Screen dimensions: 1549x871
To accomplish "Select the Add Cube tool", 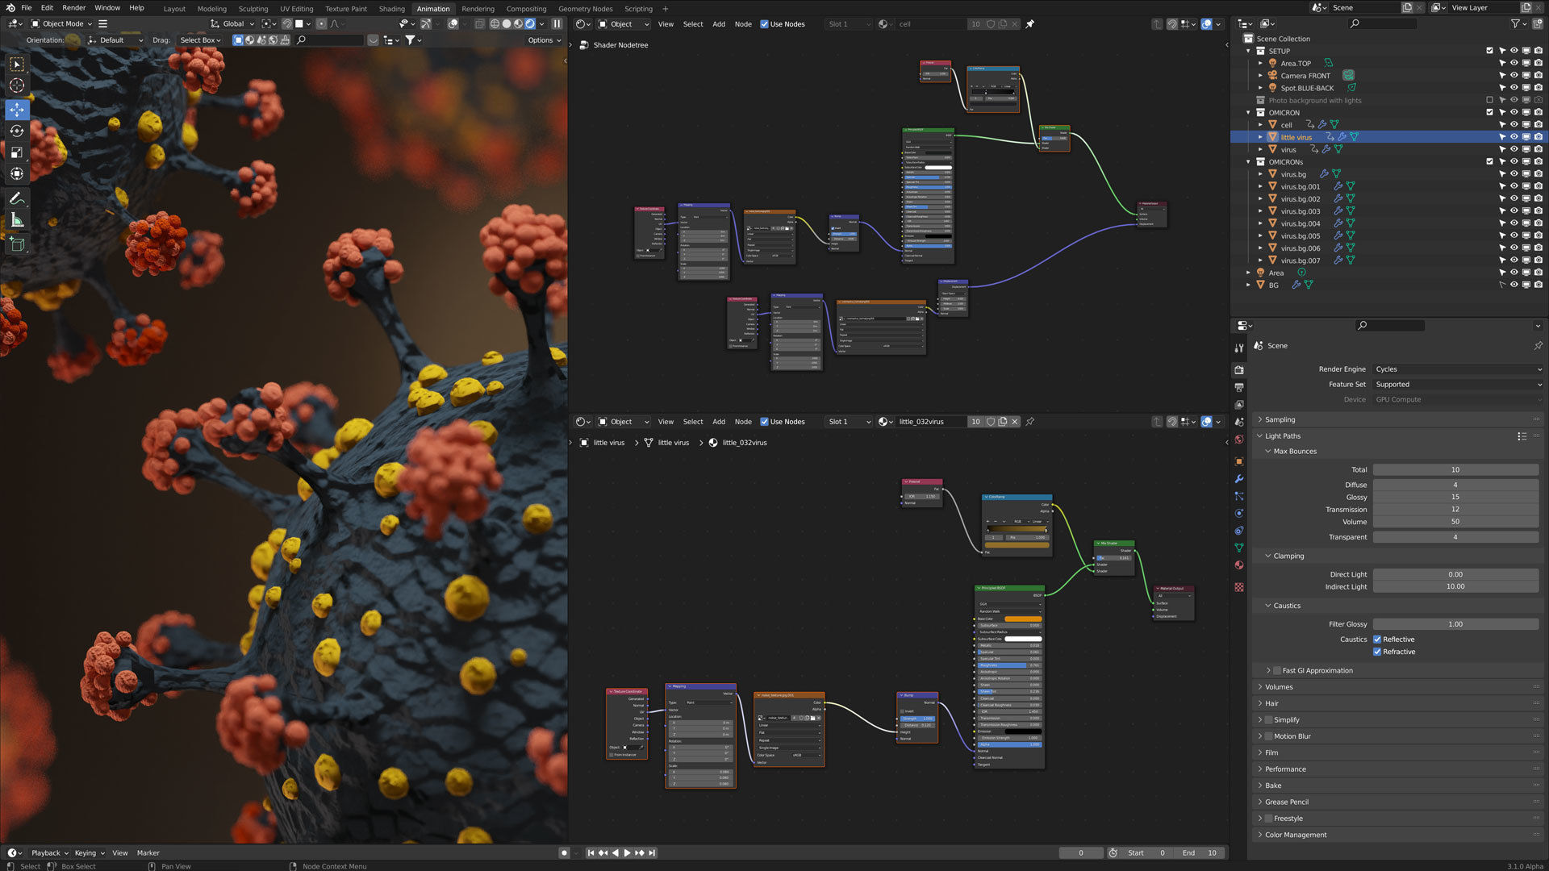I will 17,244.
